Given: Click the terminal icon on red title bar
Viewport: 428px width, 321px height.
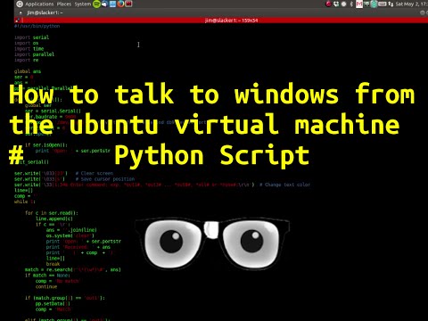Looking at the screenshot, I should coord(17,21).
